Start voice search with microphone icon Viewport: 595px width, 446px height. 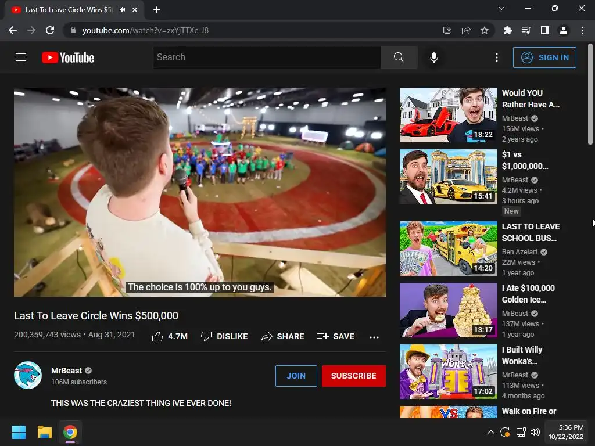434,57
